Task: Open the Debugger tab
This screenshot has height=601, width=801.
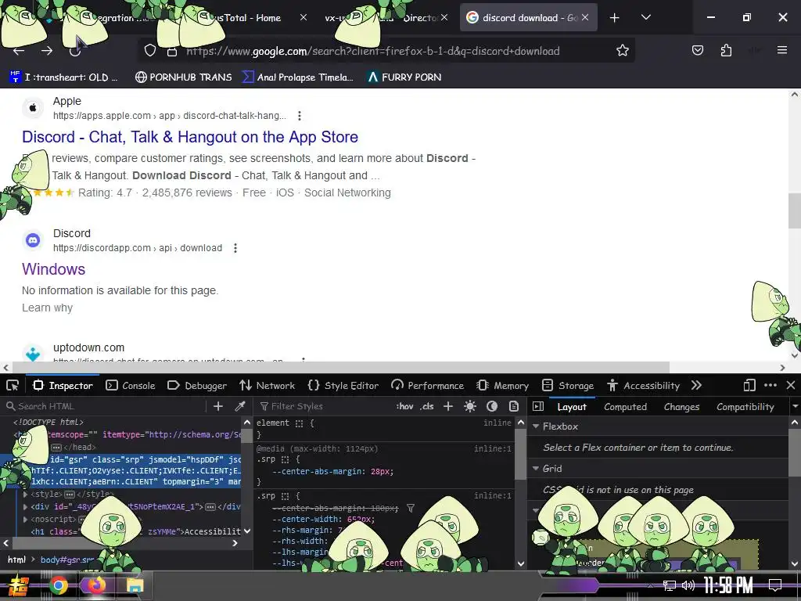Action: pyautogui.click(x=197, y=385)
